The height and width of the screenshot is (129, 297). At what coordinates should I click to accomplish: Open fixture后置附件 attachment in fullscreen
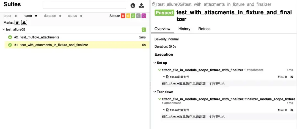pyautogui.click(x=292, y=110)
